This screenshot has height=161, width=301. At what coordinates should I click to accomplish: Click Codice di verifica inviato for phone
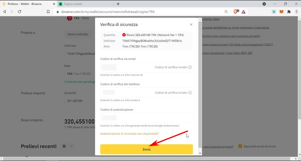(x=171, y=93)
